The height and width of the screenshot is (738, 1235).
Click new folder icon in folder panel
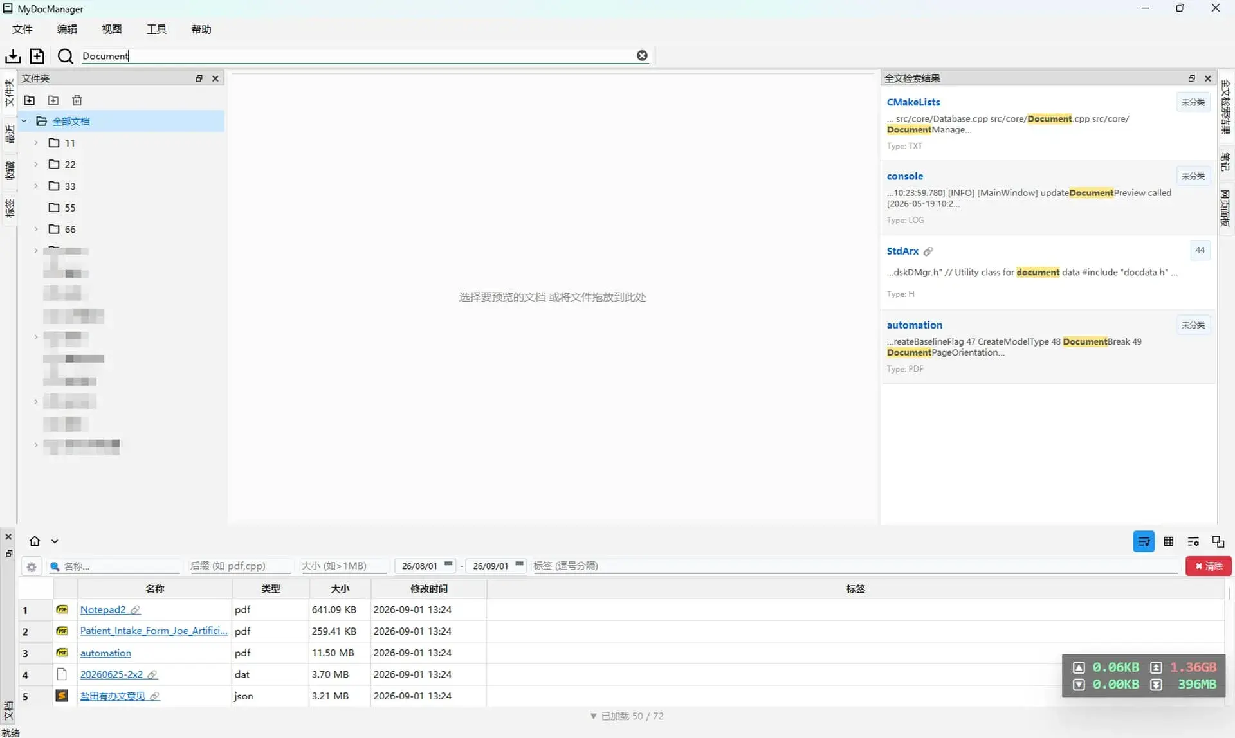(30, 100)
